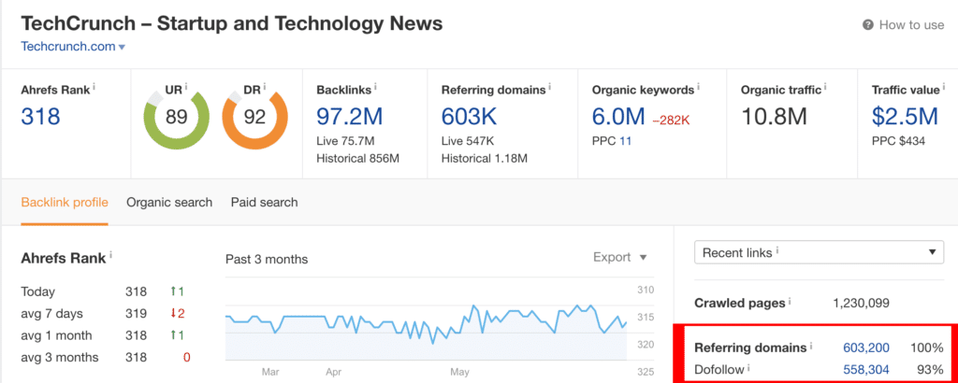Viewport: 958px width, 383px height.
Task: Click the PPC keywords value 11
Action: point(625,141)
